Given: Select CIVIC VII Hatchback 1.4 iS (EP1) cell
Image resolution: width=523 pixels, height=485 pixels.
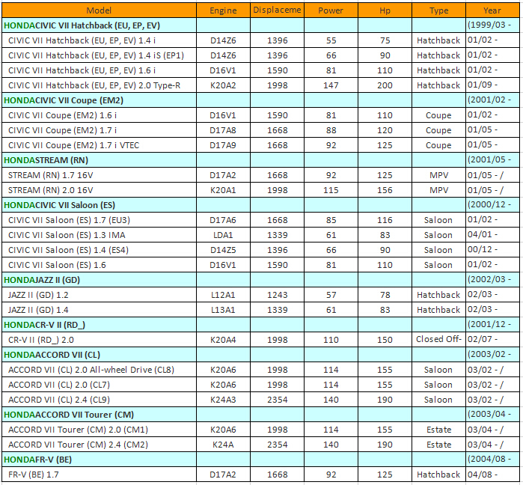Looking at the screenshot, I should (99, 55).
